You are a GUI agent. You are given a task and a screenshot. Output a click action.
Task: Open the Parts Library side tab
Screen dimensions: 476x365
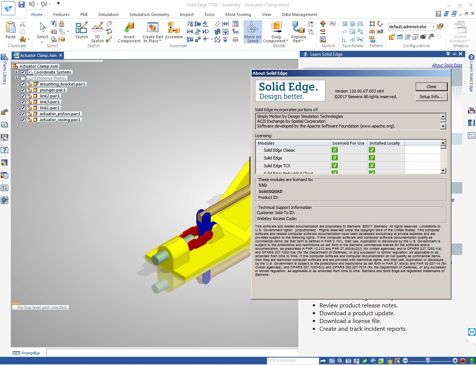tap(4, 69)
